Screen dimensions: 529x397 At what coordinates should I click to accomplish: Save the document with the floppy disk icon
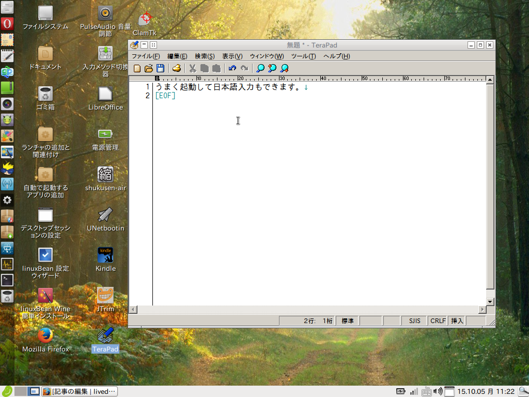(160, 68)
